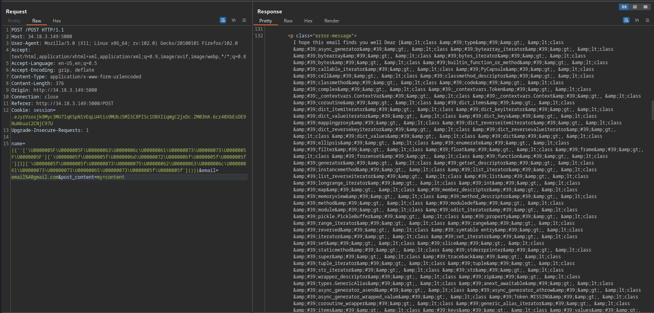This screenshot has height=313, width=654.
Task: Click the Referer header line
Action: coord(62,104)
